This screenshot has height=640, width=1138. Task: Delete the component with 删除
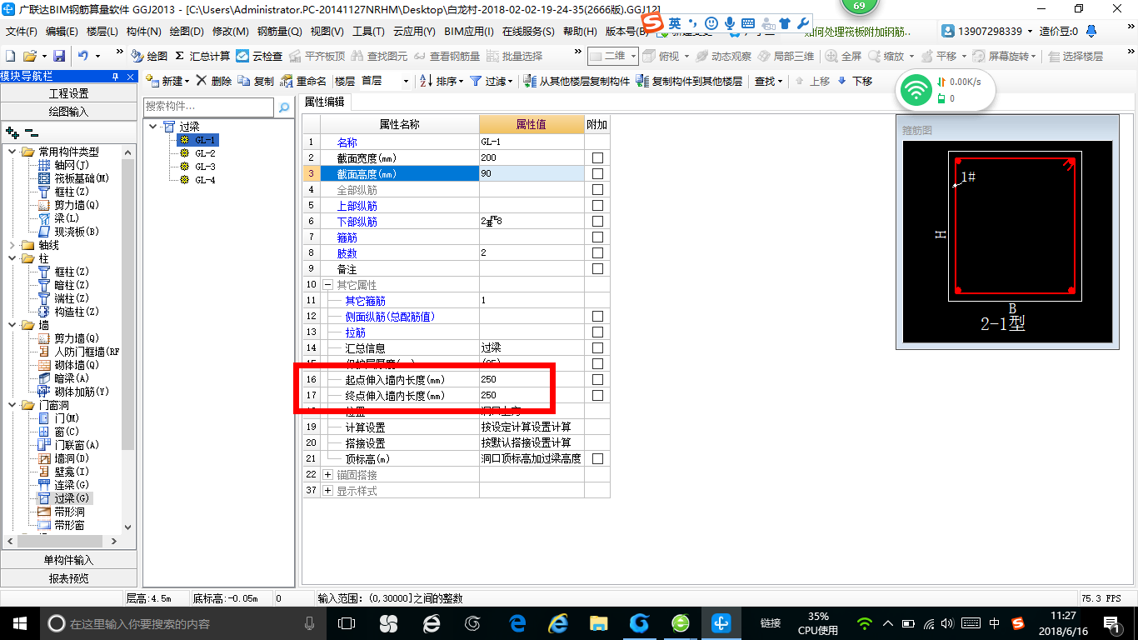[x=214, y=81]
